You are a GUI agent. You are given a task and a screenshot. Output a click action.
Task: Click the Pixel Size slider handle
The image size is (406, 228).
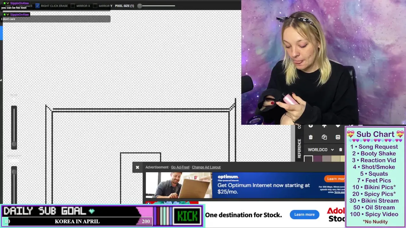[140, 6]
